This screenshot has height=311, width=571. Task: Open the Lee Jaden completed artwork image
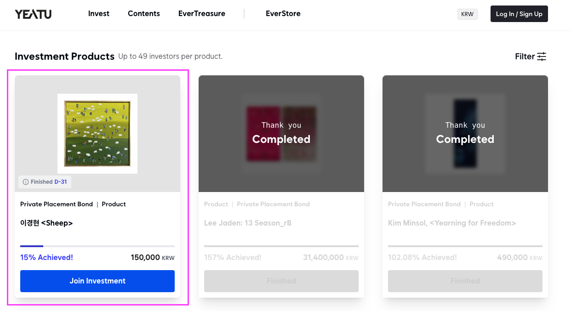pyautogui.click(x=281, y=134)
